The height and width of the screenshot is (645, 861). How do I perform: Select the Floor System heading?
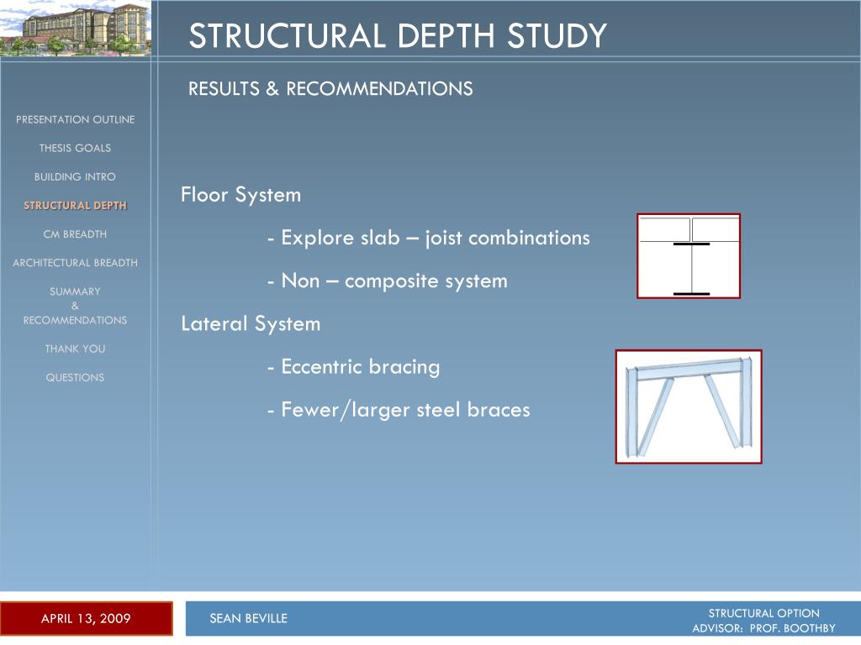click(241, 195)
